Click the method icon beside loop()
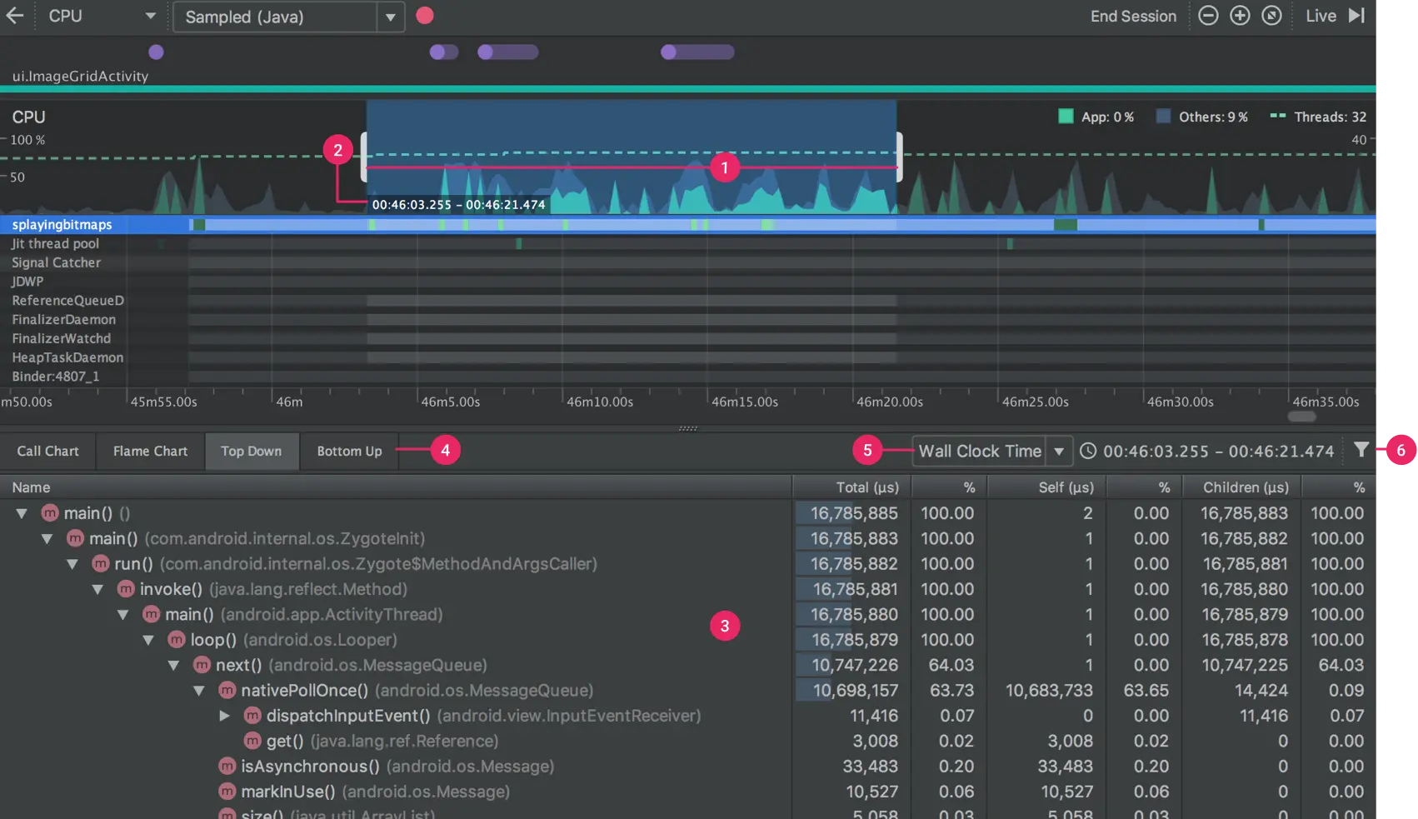Image resolution: width=1418 pixels, height=819 pixels. (177, 640)
